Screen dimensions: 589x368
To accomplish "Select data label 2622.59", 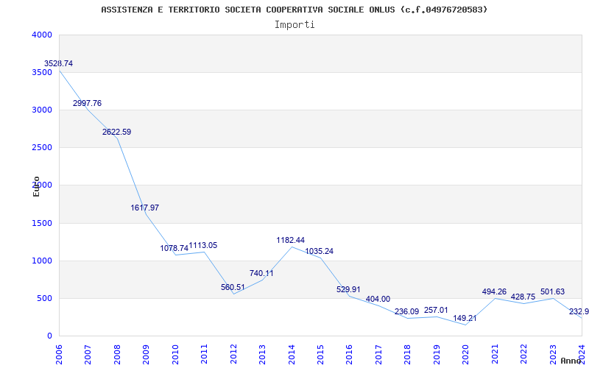I will point(117,132).
